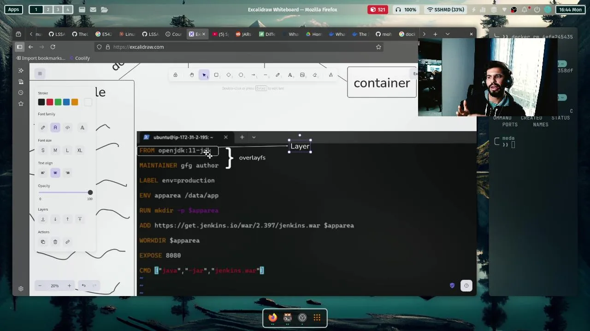
Task: Select the Text tool
Action: point(290,75)
